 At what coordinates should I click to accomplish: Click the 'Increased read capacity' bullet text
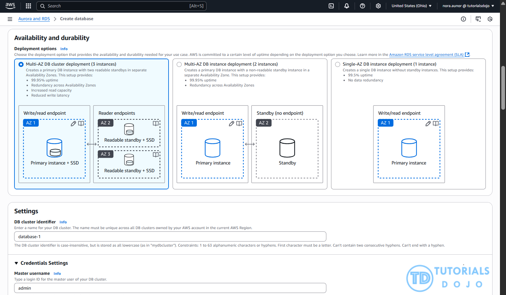tap(51, 90)
